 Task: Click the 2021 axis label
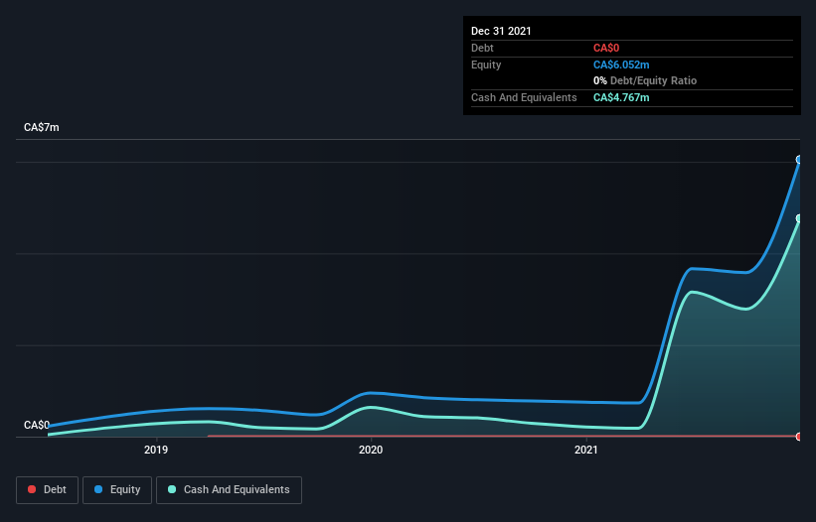point(586,450)
